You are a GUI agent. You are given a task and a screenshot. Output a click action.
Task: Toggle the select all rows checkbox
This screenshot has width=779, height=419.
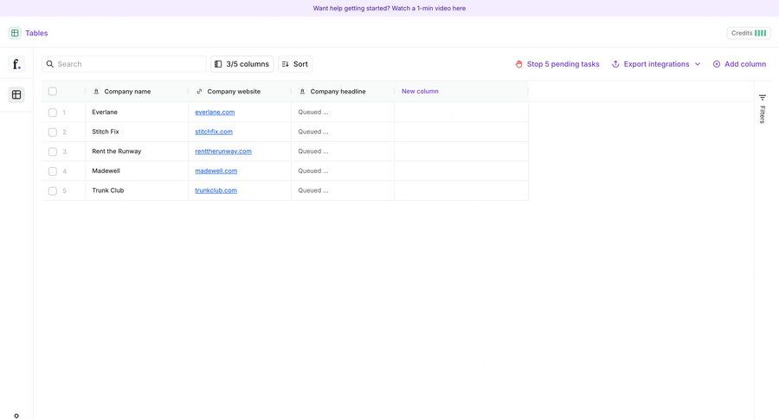click(53, 92)
